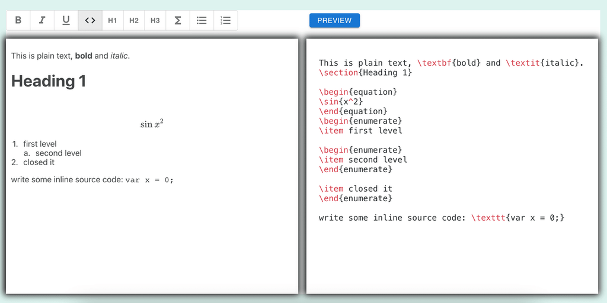The width and height of the screenshot is (607, 303).
Task: Toggle underline formatting in the toolbar
Action: click(x=66, y=20)
